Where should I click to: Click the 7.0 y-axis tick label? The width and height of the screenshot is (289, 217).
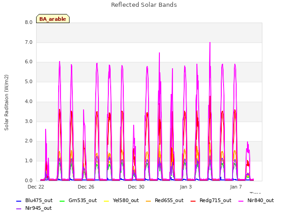tap(28, 42)
